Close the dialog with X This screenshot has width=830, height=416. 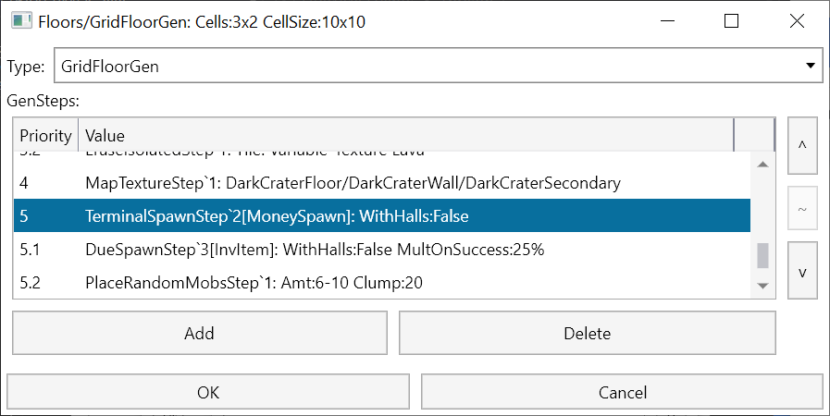(797, 21)
